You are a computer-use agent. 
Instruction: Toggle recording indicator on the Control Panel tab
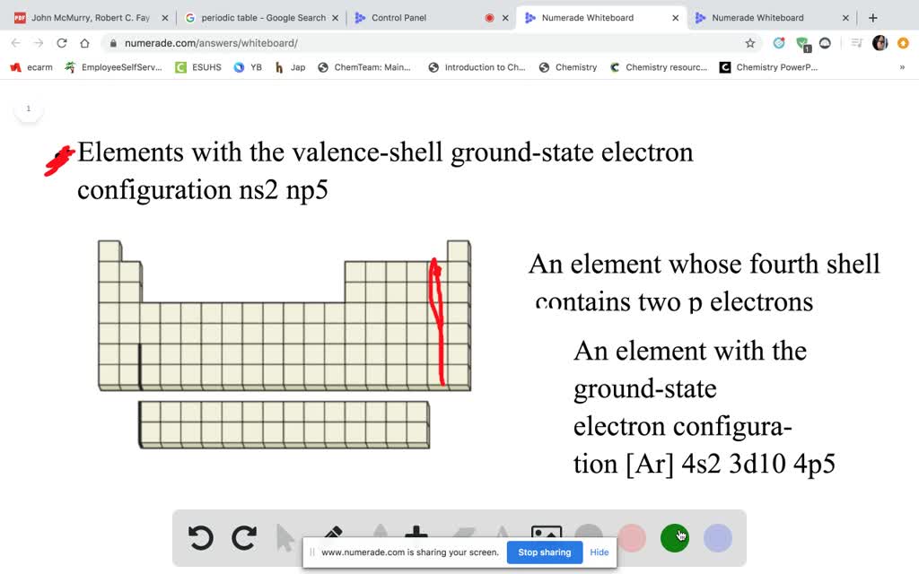pyautogui.click(x=488, y=17)
